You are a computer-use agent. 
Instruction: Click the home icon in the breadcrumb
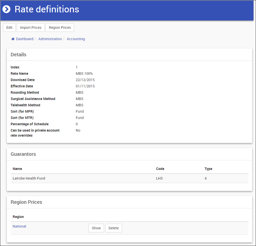[x=13, y=39]
